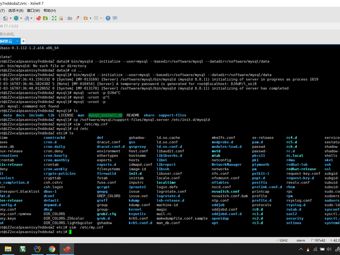
Task: Click 'redhat-release' in the listing
Action: click(x=301, y=169)
